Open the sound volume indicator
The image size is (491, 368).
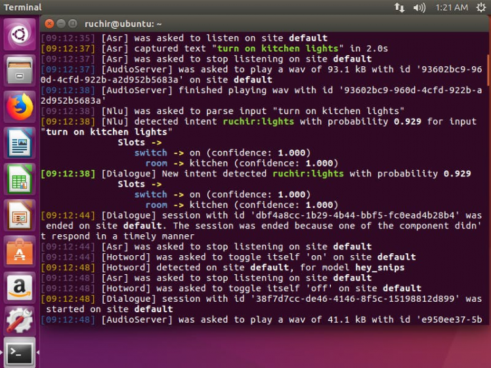(x=419, y=7)
